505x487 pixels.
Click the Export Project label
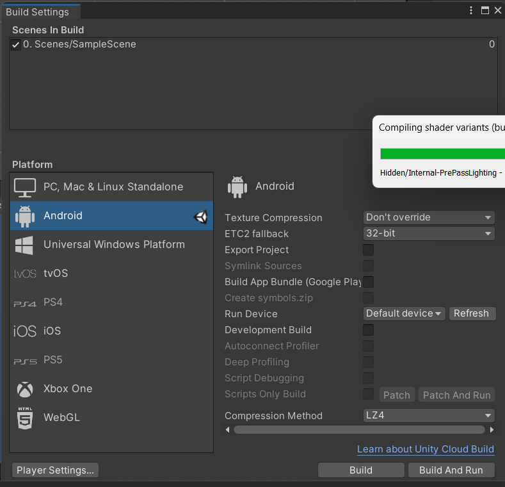[x=257, y=250]
